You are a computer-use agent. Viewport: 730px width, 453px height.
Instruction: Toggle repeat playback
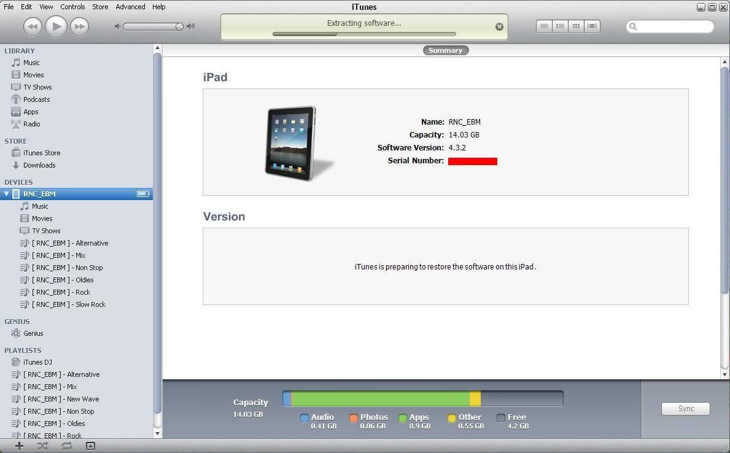click(x=66, y=446)
